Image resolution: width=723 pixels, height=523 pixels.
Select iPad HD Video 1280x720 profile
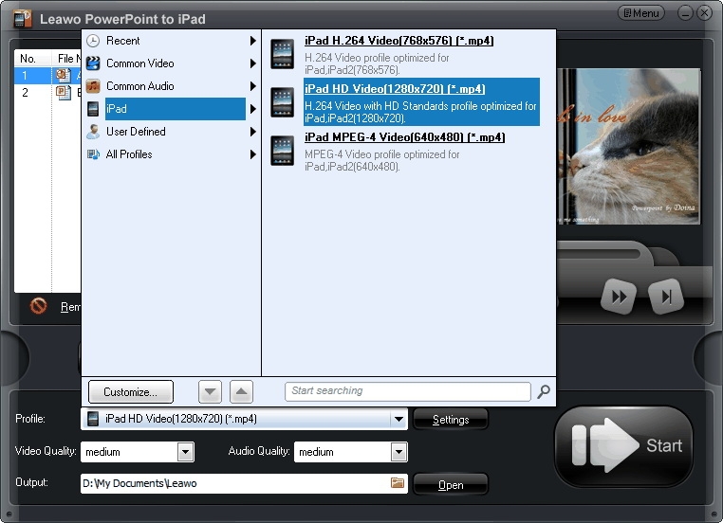[x=395, y=89]
